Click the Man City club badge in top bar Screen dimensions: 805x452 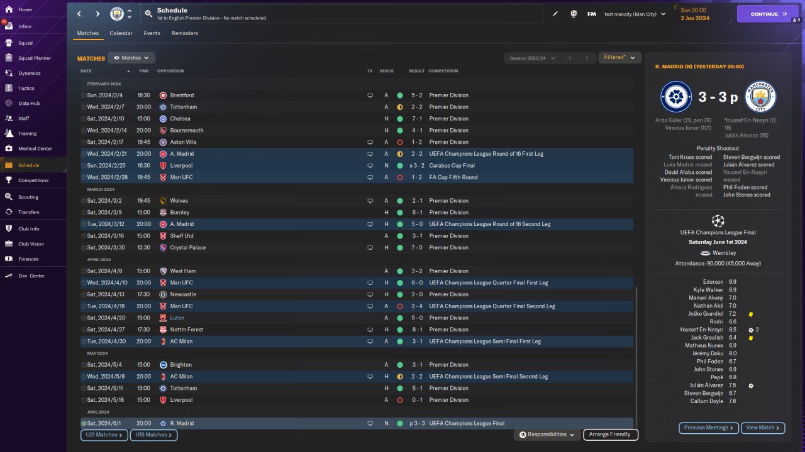117,14
